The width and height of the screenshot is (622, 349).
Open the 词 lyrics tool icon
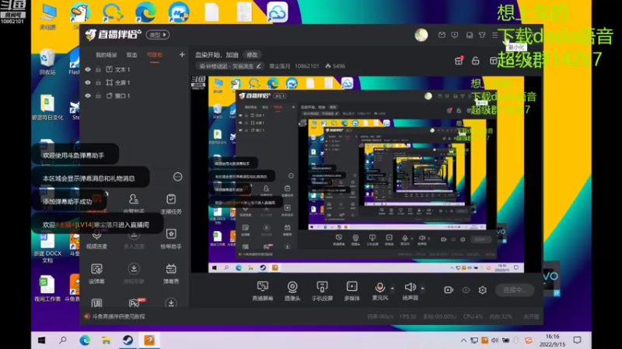(96, 303)
